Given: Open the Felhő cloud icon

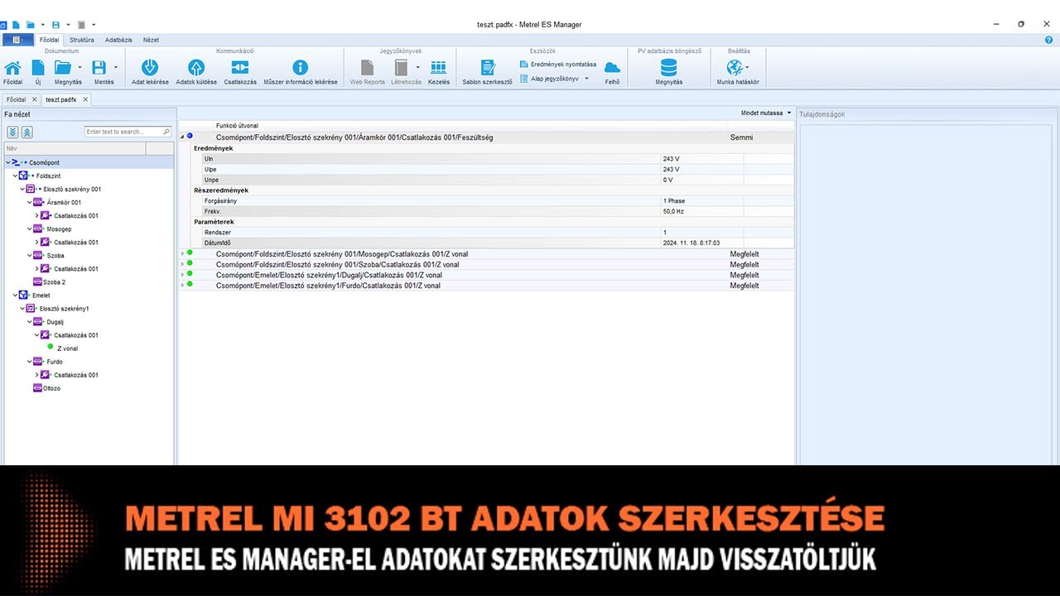Looking at the screenshot, I should [x=612, y=68].
